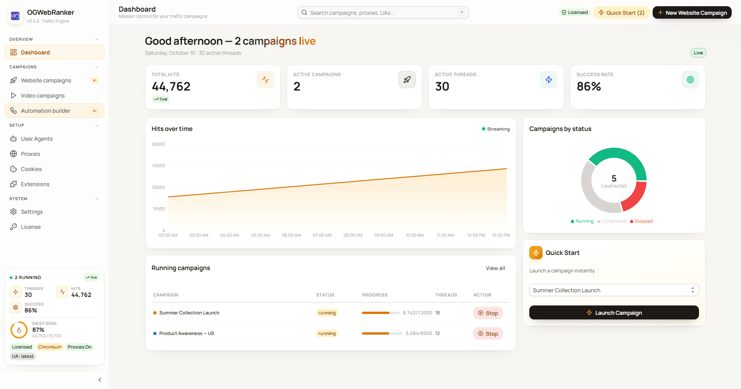Viewport: 741px width, 389px height.
Task: Click the Success Rate target icon
Action: click(690, 80)
